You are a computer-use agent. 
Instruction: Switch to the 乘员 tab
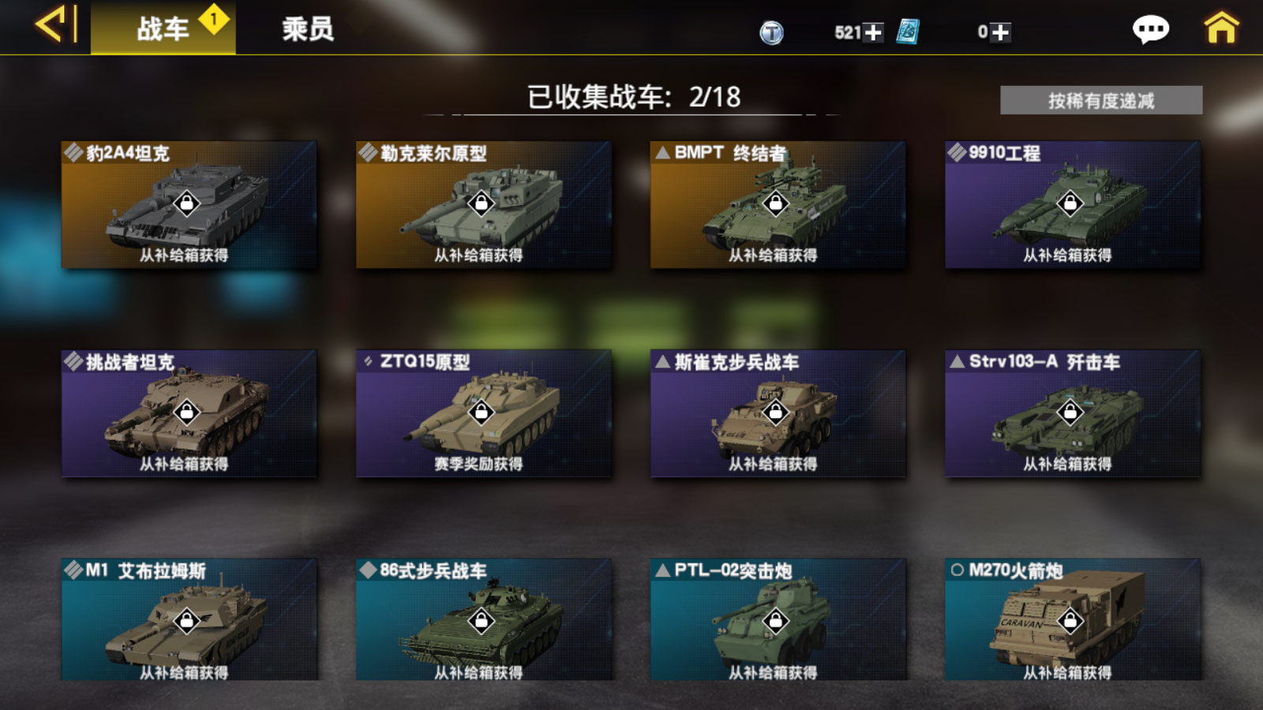308,29
